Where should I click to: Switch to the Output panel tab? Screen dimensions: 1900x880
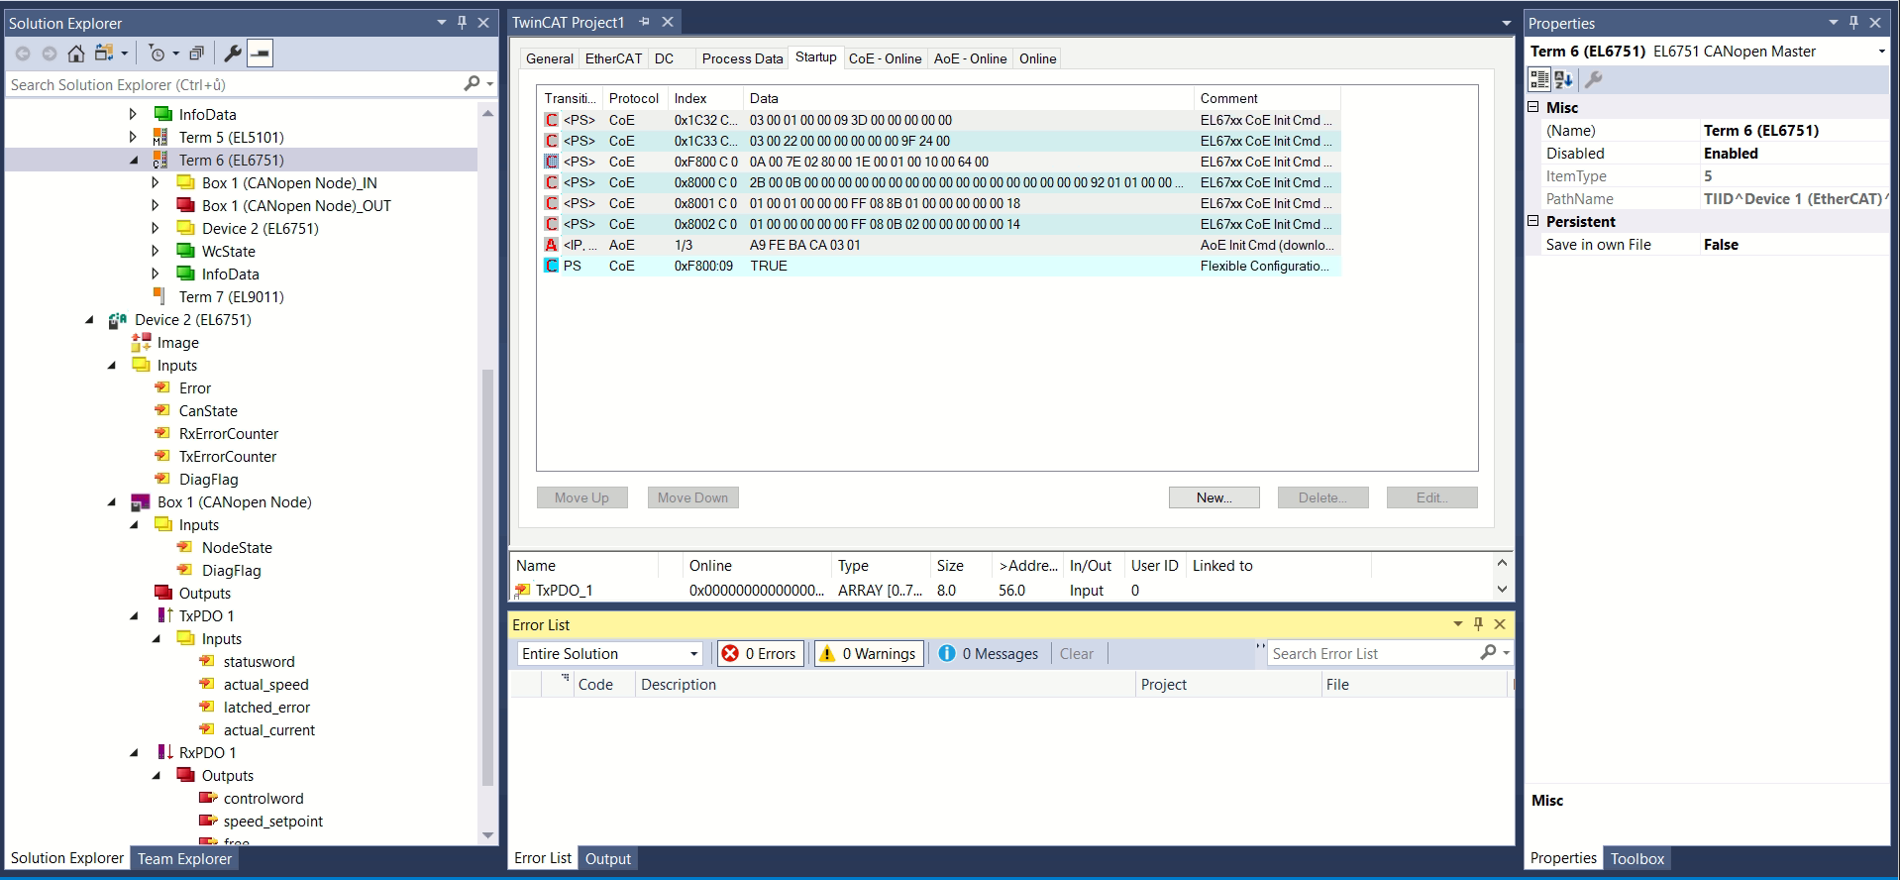pyautogui.click(x=607, y=858)
